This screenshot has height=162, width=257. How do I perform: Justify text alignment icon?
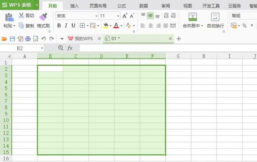[166, 26]
